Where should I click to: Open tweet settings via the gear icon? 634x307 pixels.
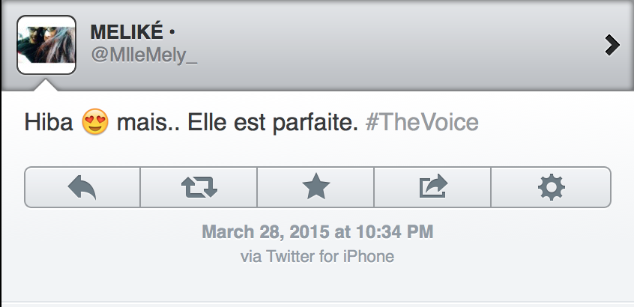551,187
